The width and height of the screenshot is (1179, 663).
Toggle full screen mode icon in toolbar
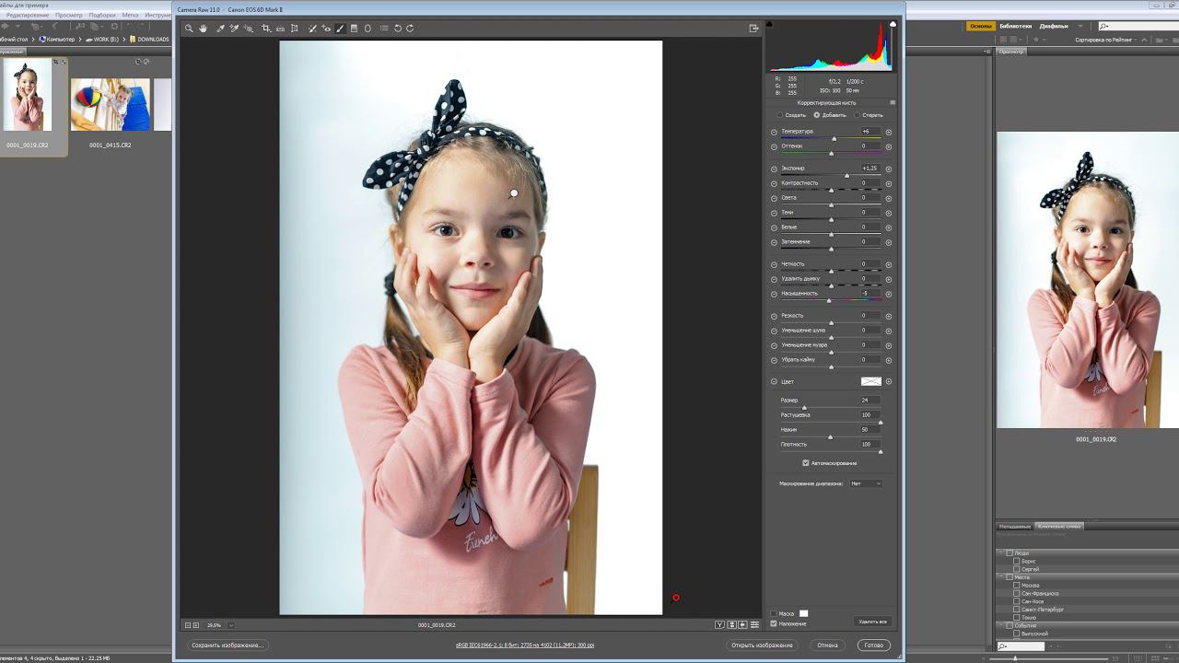[754, 29]
